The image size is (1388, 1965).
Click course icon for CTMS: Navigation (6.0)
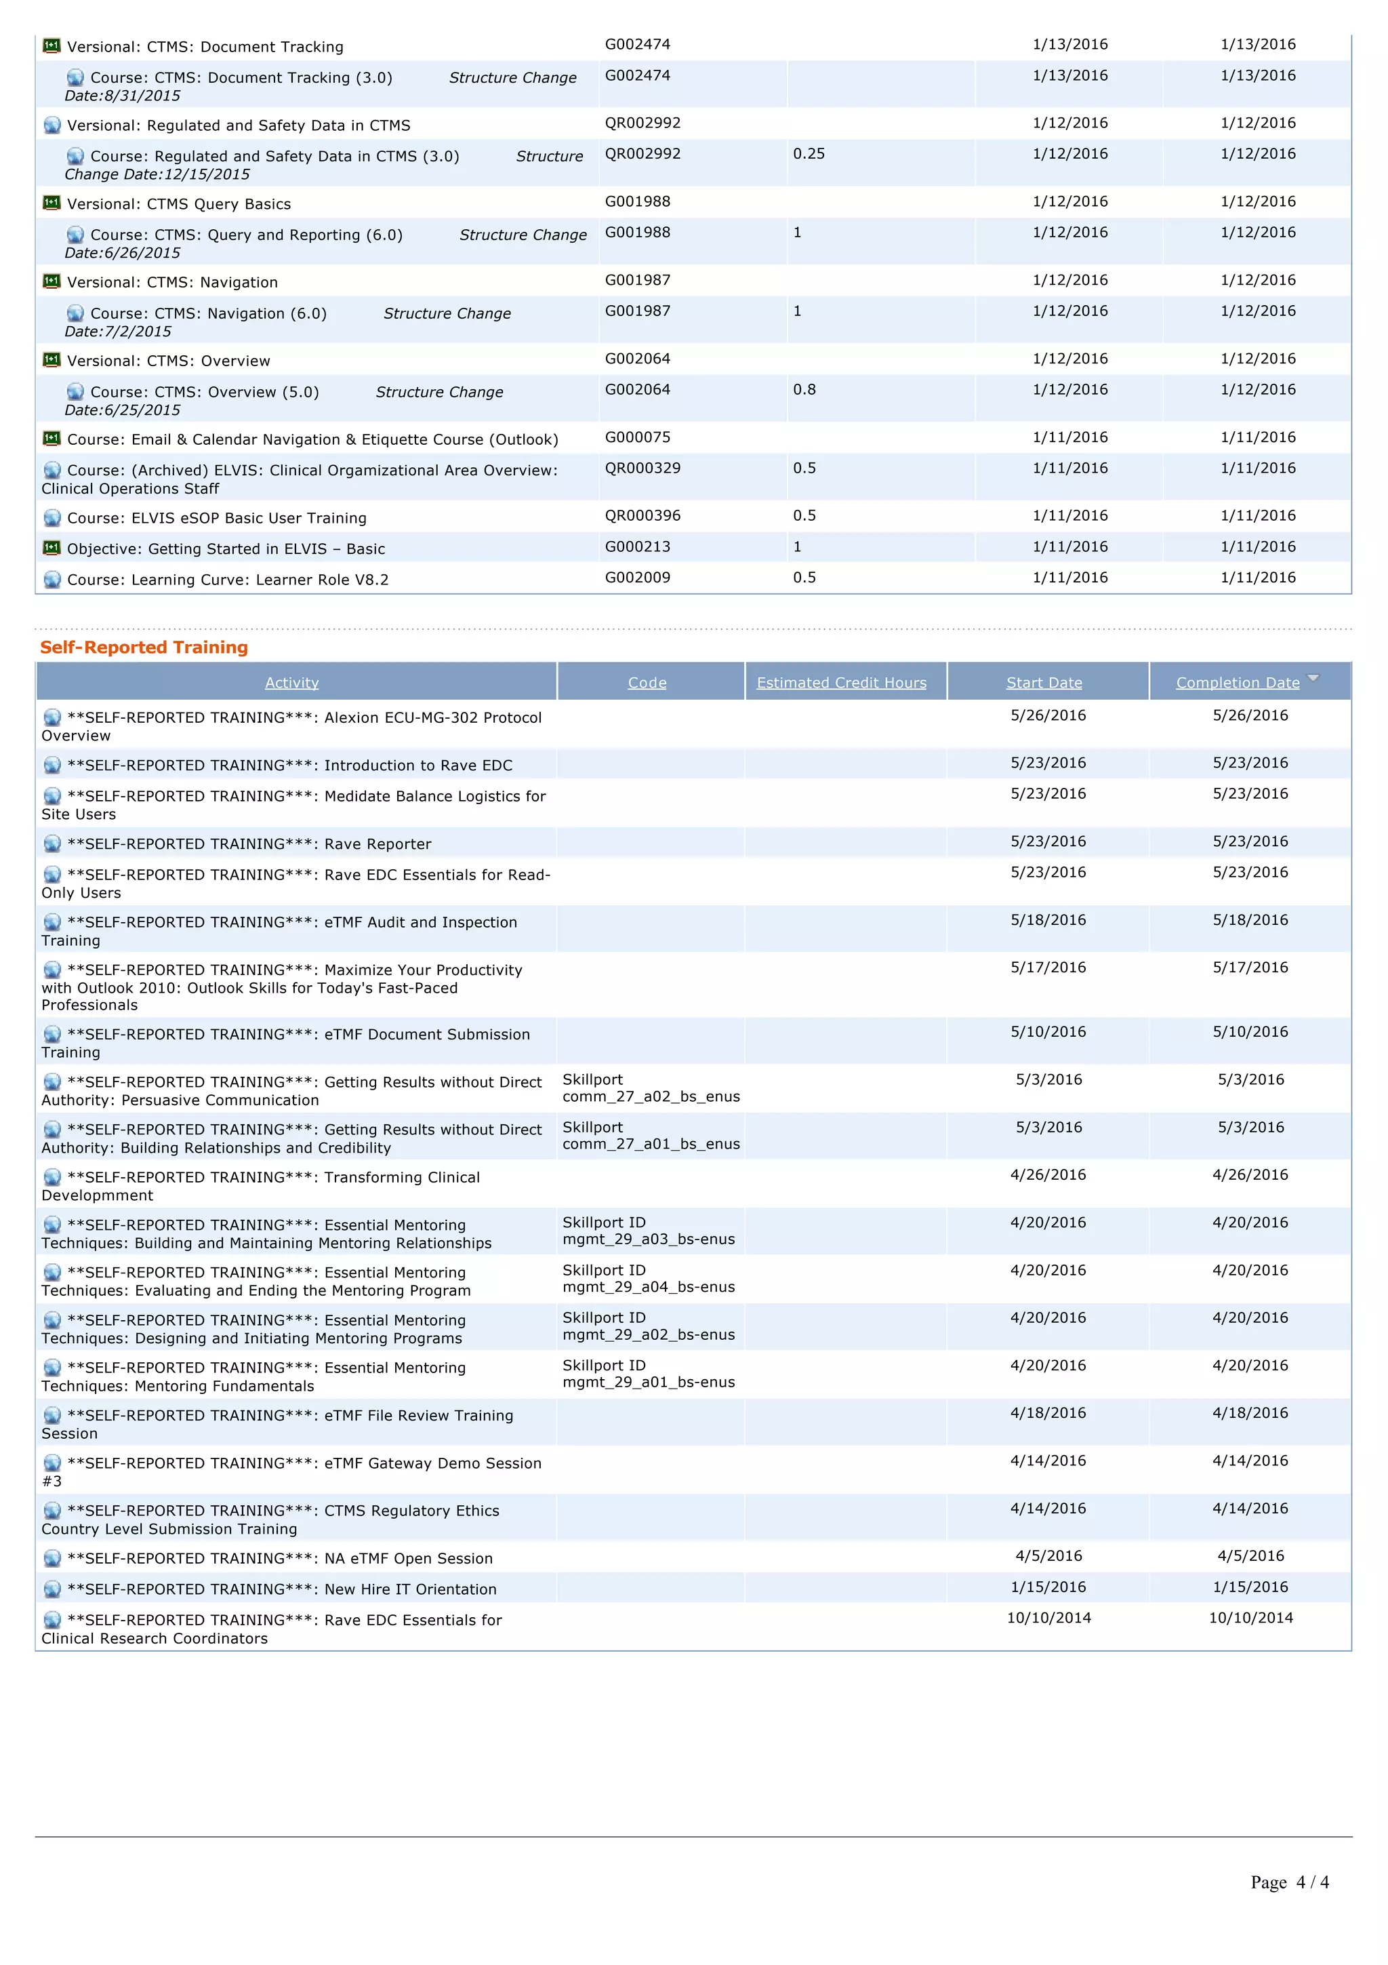click(x=75, y=313)
